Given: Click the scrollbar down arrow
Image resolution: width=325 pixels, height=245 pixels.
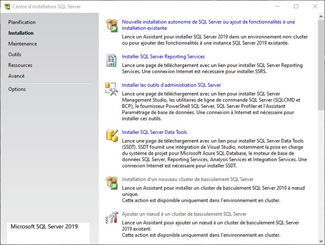Looking at the screenshot, I should 321,241.
